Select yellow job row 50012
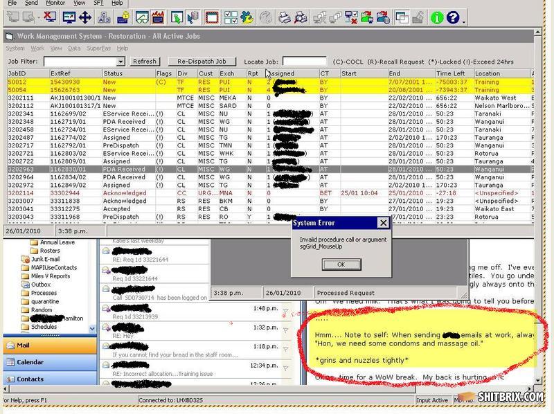 point(270,82)
